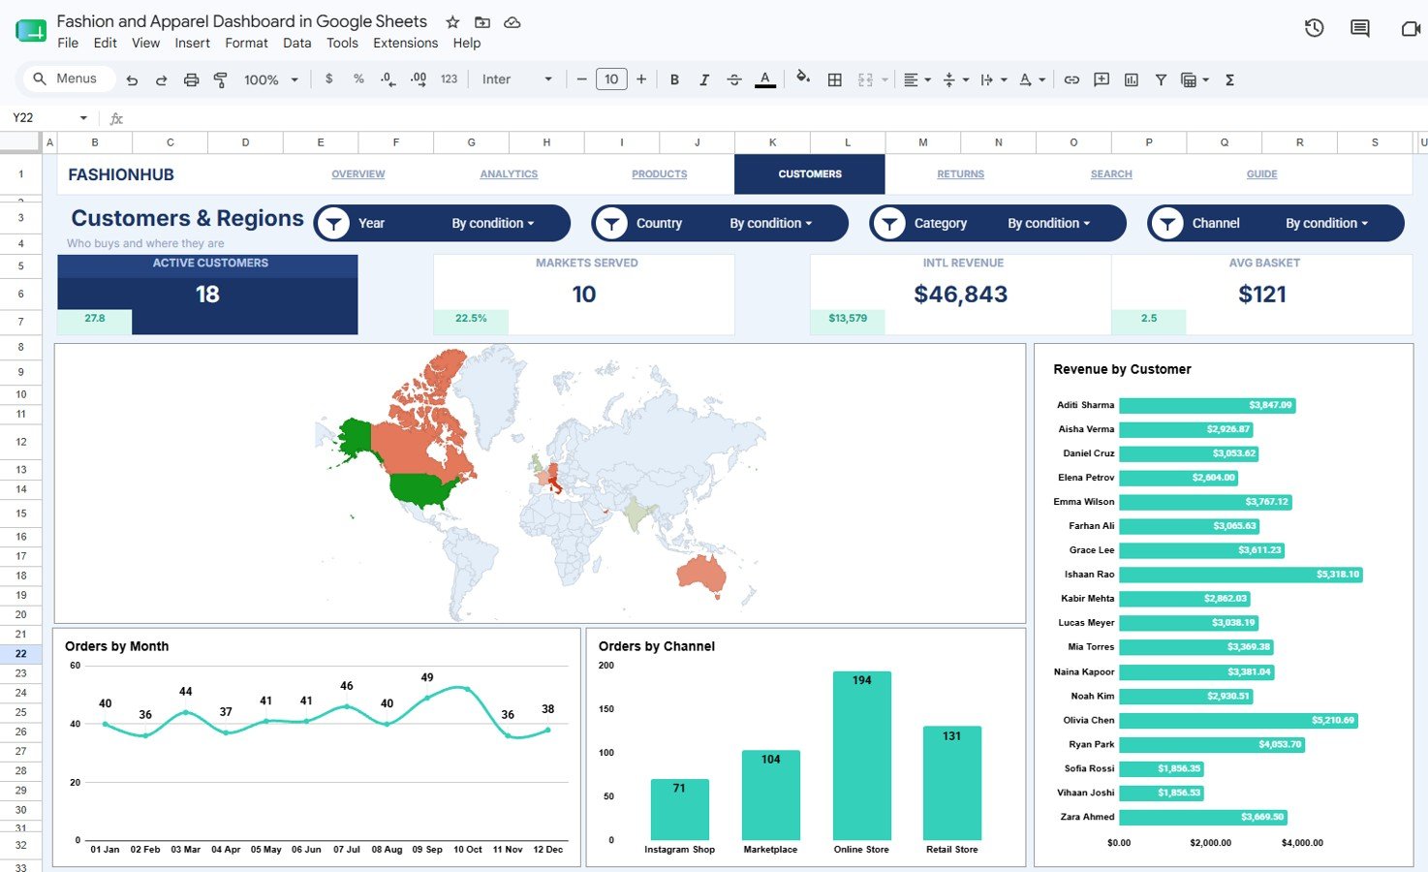Increase decimal places icon
The height and width of the screenshot is (872, 1428).
coord(419,79)
